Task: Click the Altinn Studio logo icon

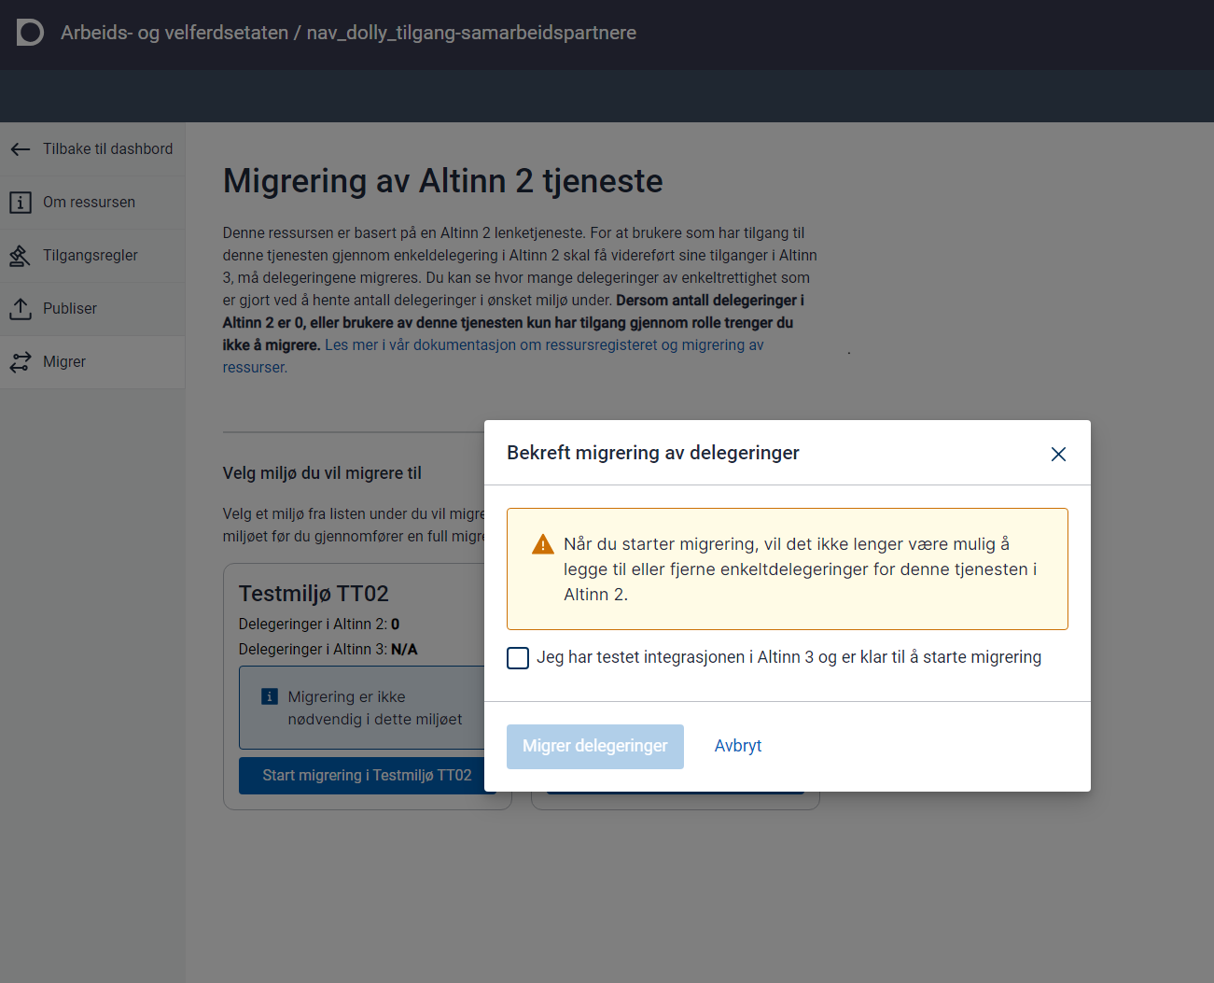Action: (x=30, y=33)
